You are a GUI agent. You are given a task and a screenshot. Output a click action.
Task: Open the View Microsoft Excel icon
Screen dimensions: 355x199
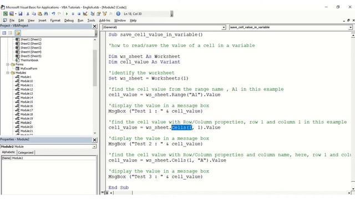(x=6, y=14)
